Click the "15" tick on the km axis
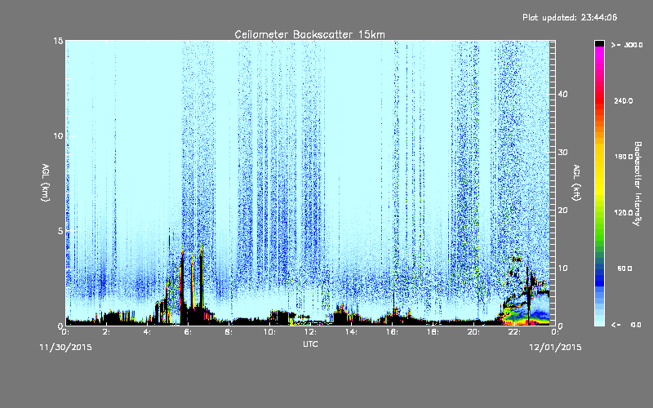Screen dimensions: 653x408 [x=58, y=41]
